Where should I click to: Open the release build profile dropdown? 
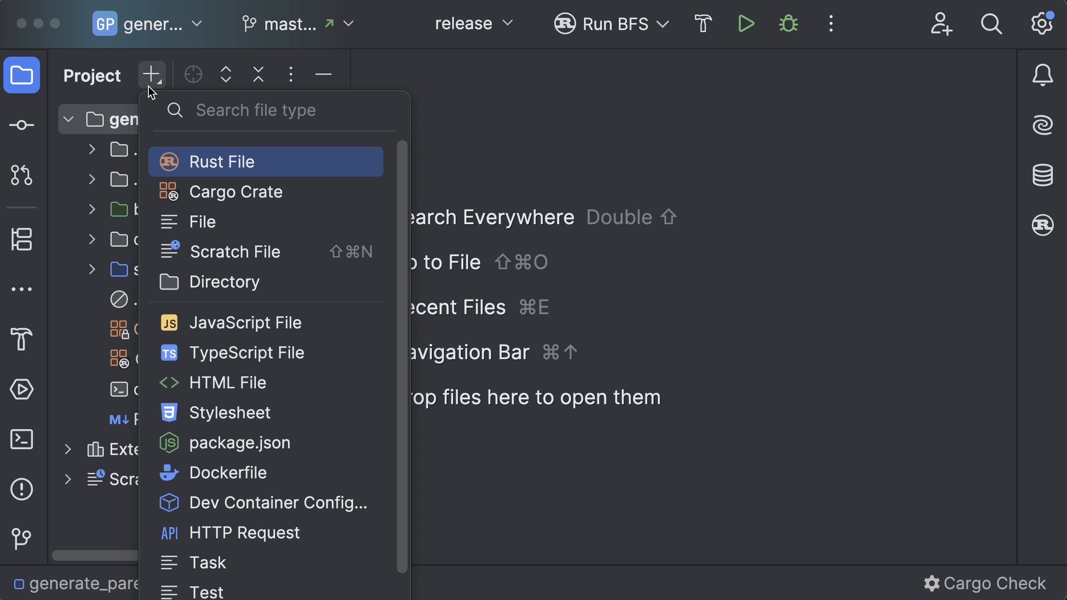pos(474,24)
